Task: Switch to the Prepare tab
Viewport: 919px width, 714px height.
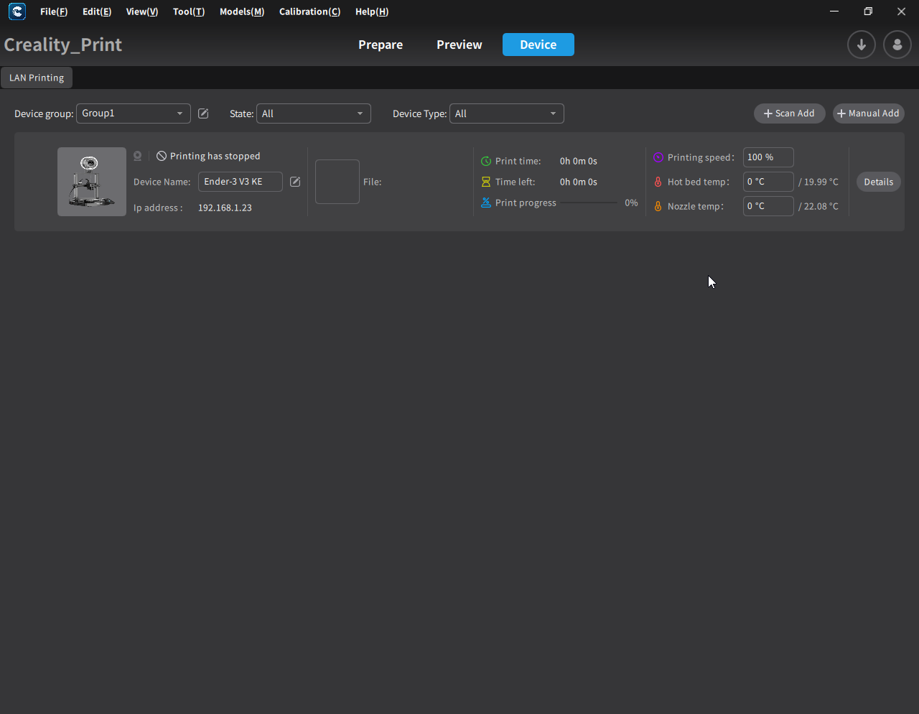Action: [x=381, y=45]
